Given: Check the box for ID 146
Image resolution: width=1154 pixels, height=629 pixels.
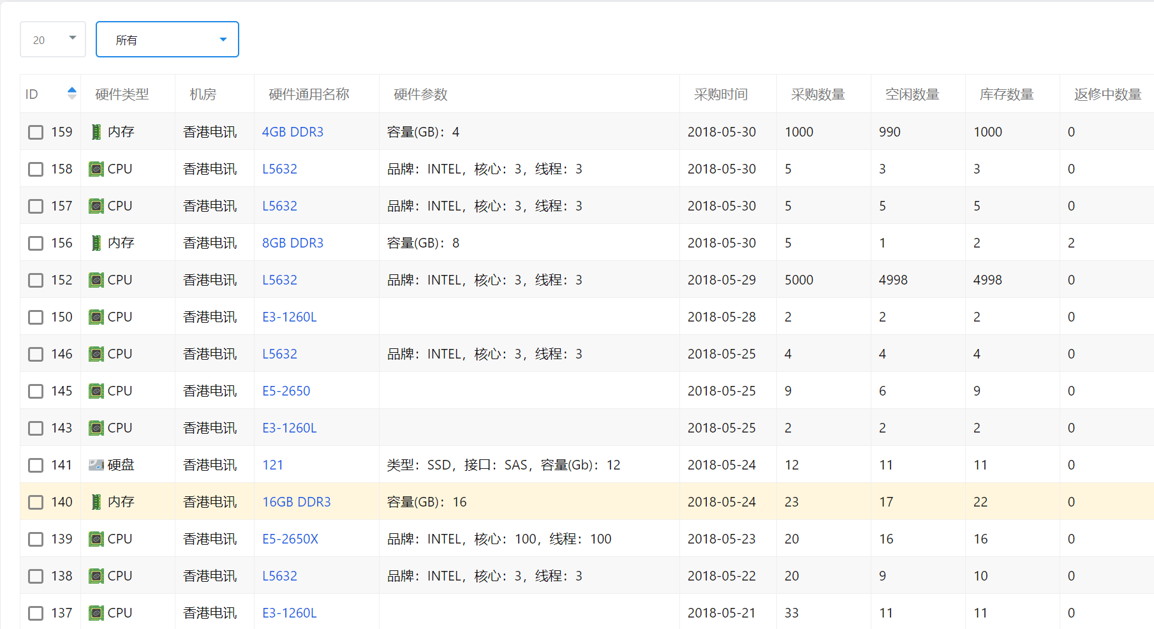Looking at the screenshot, I should (x=36, y=354).
